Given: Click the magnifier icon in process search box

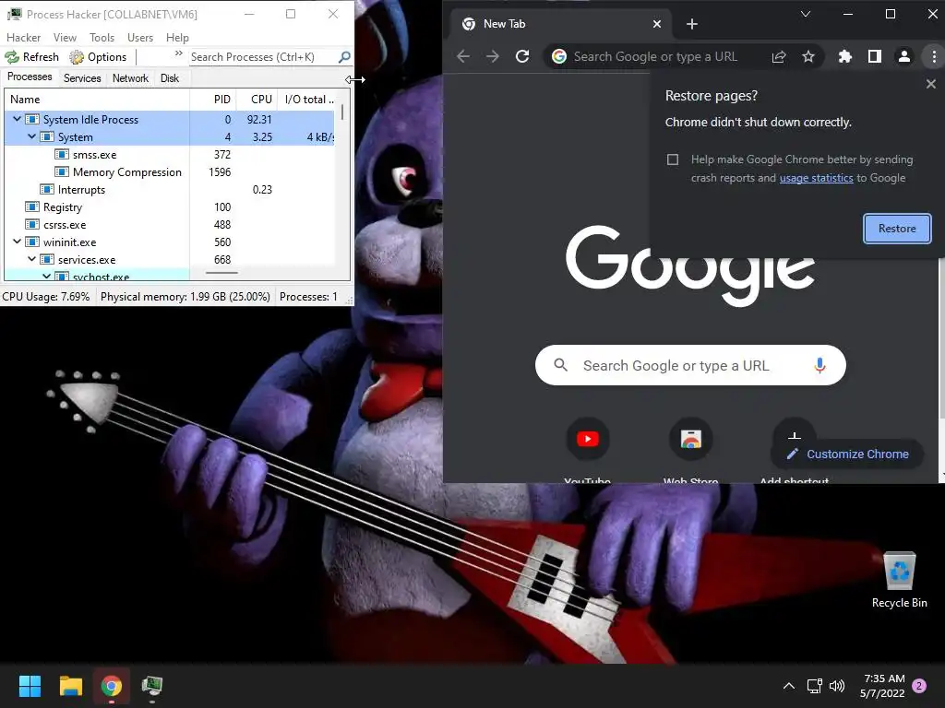Looking at the screenshot, I should (344, 57).
